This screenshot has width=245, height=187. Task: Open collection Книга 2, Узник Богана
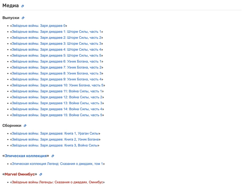point(55,139)
